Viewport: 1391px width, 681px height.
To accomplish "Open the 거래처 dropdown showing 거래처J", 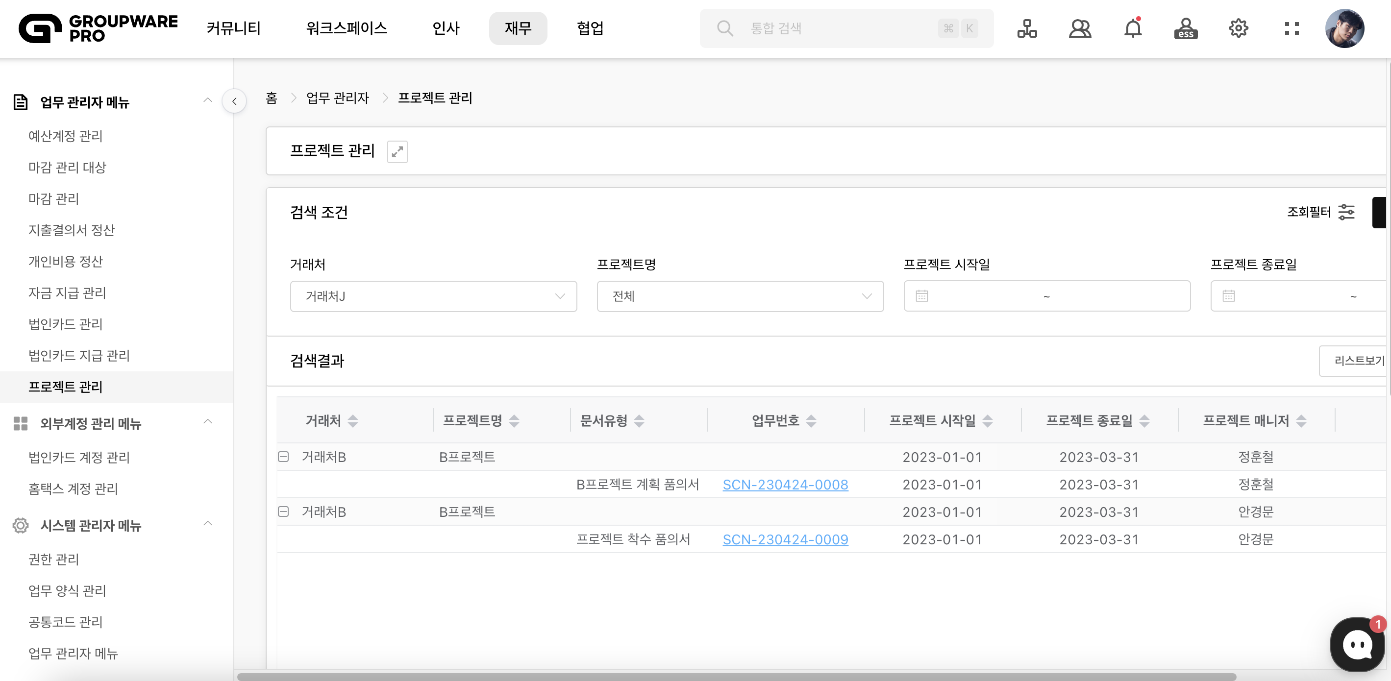I will pyautogui.click(x=433, y=296).
